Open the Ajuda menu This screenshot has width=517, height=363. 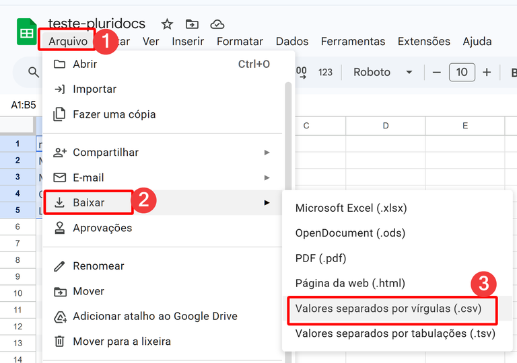point(477,41)
